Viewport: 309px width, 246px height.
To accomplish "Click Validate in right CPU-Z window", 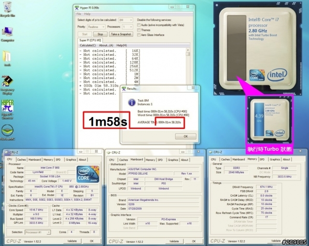I will [276, 241].
